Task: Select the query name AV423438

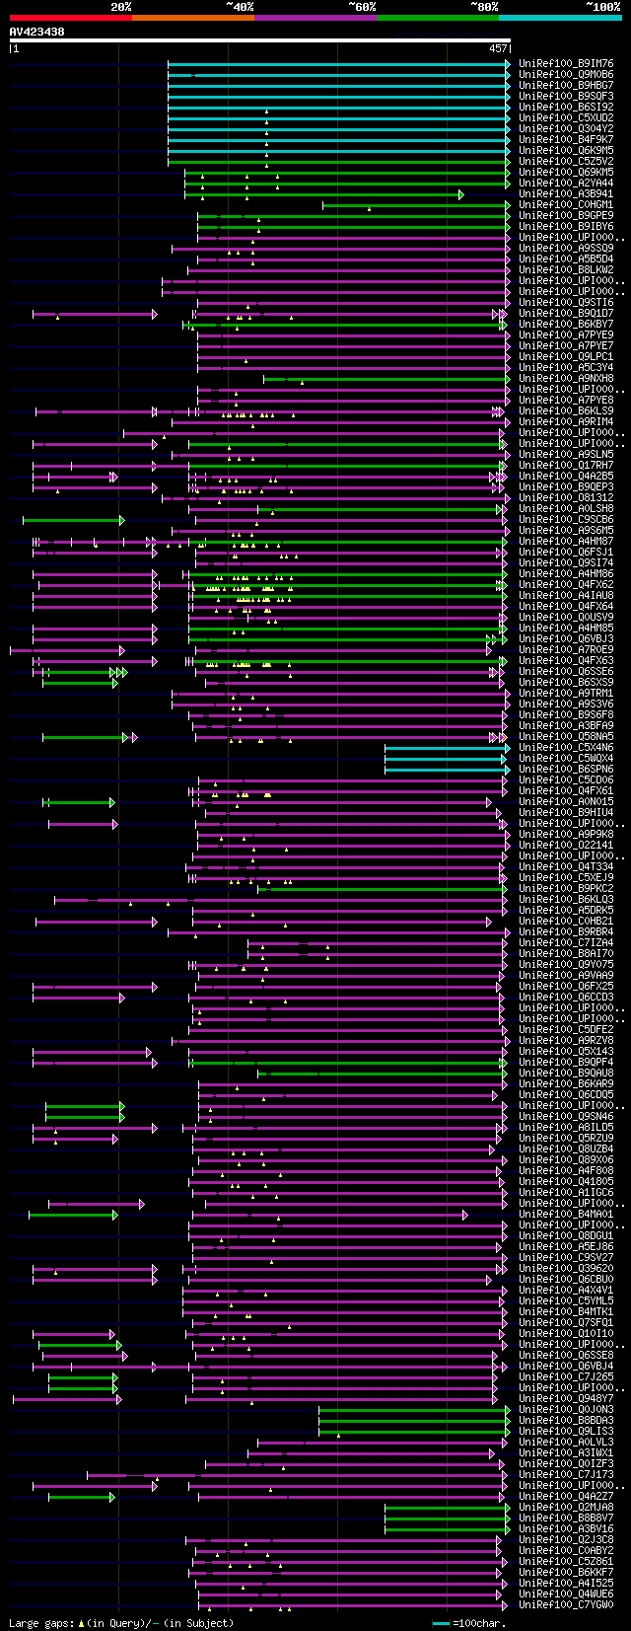Action: (x=37, y=32)
